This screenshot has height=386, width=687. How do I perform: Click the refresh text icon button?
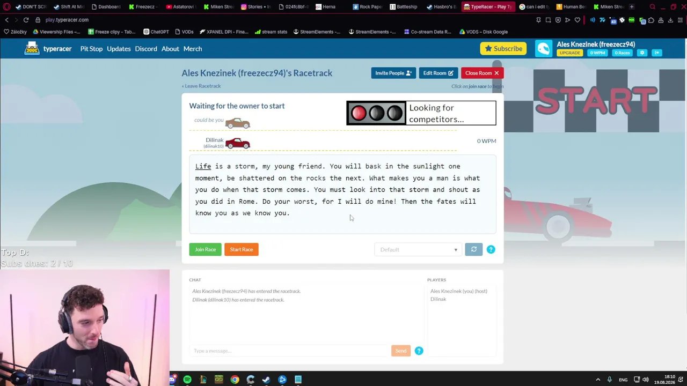click(x=473, y=249)
